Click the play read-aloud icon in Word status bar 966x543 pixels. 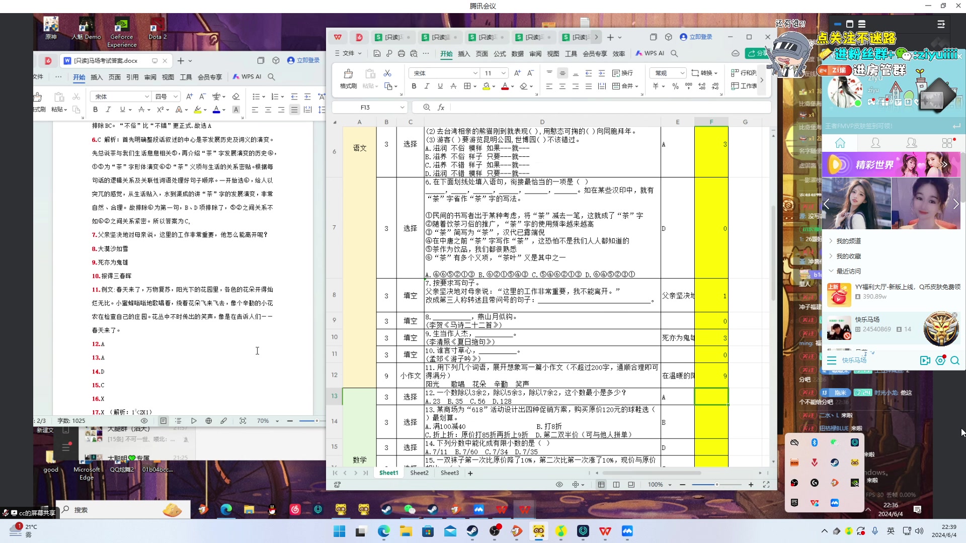point(194,421)
